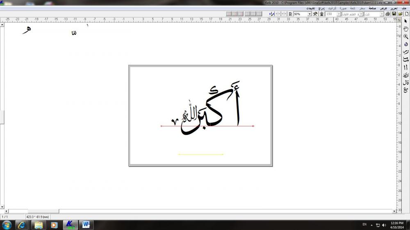Activate the hand pan tool
This screenshot has height=230, width=410.
click(406, 29)
